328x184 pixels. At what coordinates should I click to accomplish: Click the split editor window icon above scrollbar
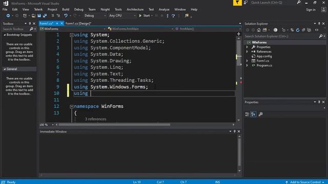click(239, 34)
